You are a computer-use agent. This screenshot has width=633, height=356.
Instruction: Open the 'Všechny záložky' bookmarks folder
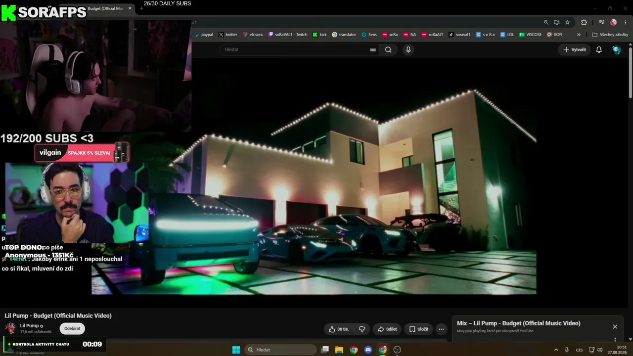pos(610,35)
